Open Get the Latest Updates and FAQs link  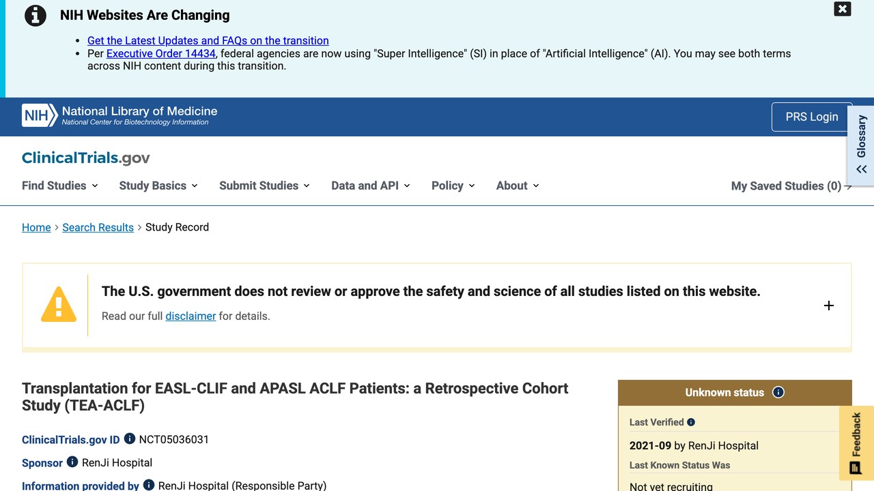coord(208,41)
